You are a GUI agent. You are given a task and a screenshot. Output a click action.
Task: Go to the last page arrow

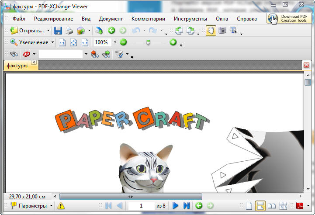click(187, 205)
